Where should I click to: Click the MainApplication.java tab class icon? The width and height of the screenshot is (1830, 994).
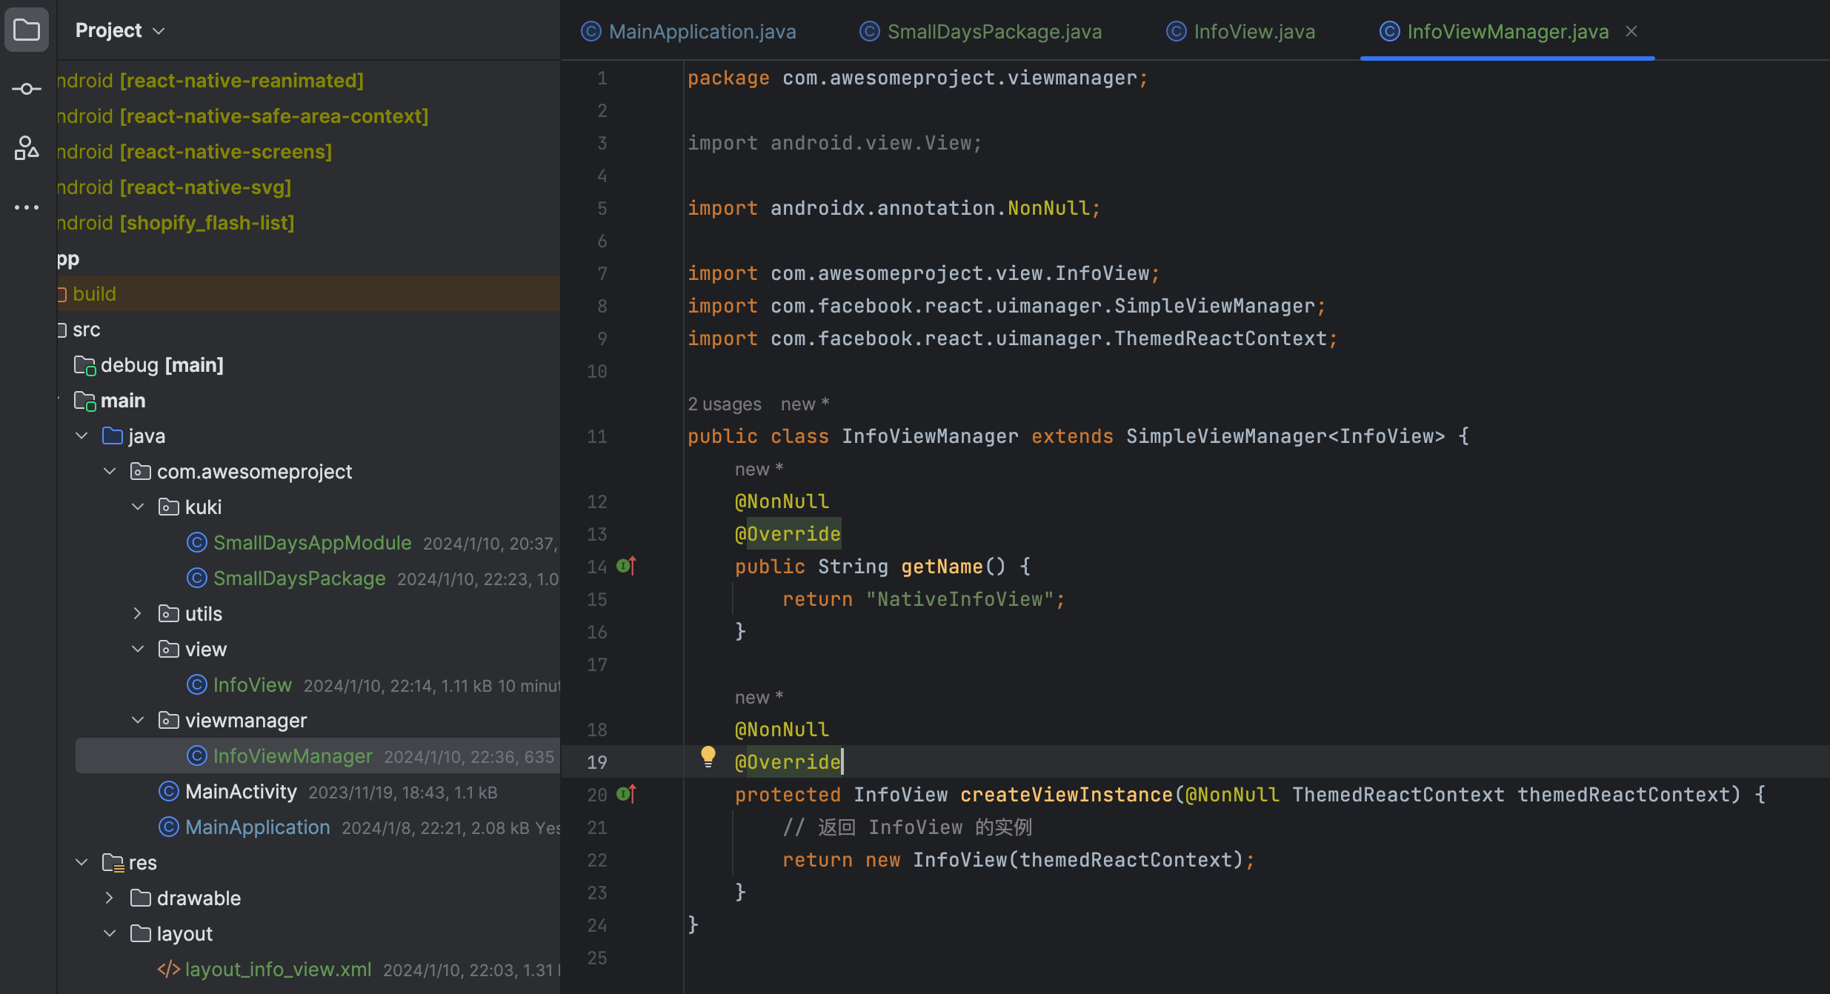pos(591,31)
